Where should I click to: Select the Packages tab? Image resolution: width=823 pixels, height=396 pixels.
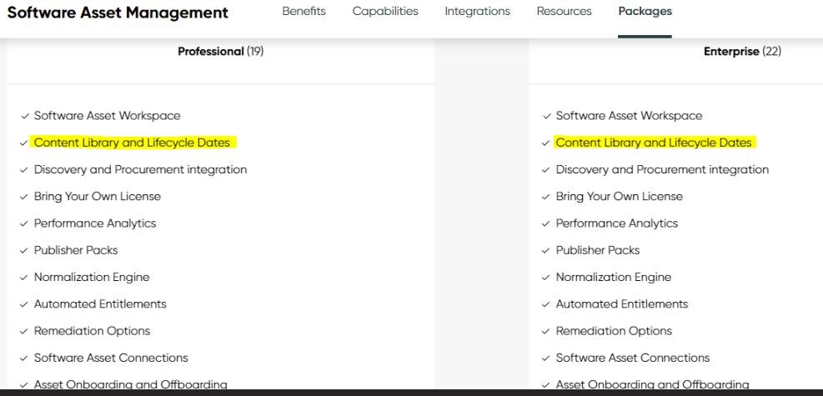click(645, 11)
